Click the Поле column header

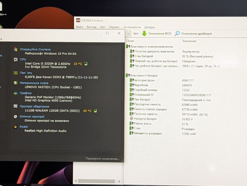[130, 41]
